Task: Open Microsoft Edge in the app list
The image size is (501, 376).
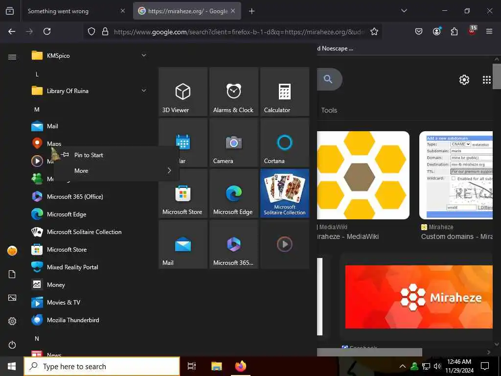Action: click(90, 214)
